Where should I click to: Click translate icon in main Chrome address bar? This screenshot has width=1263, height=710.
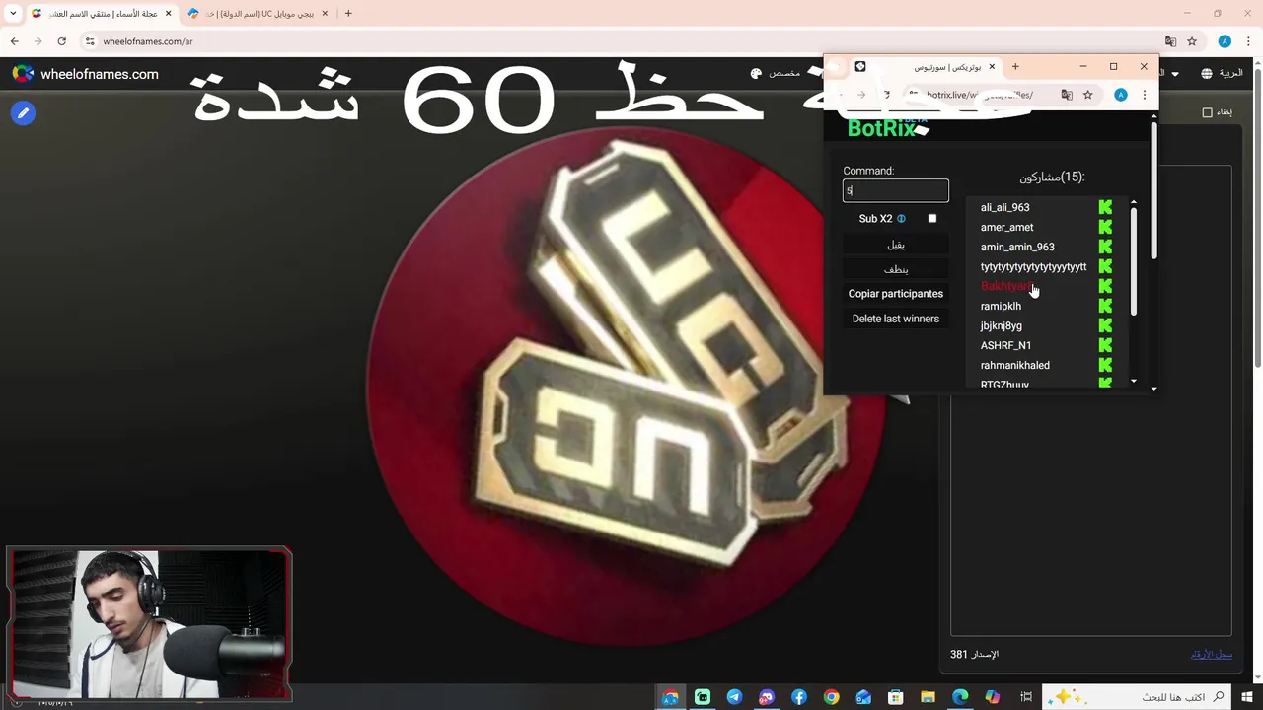[1170, 41]
